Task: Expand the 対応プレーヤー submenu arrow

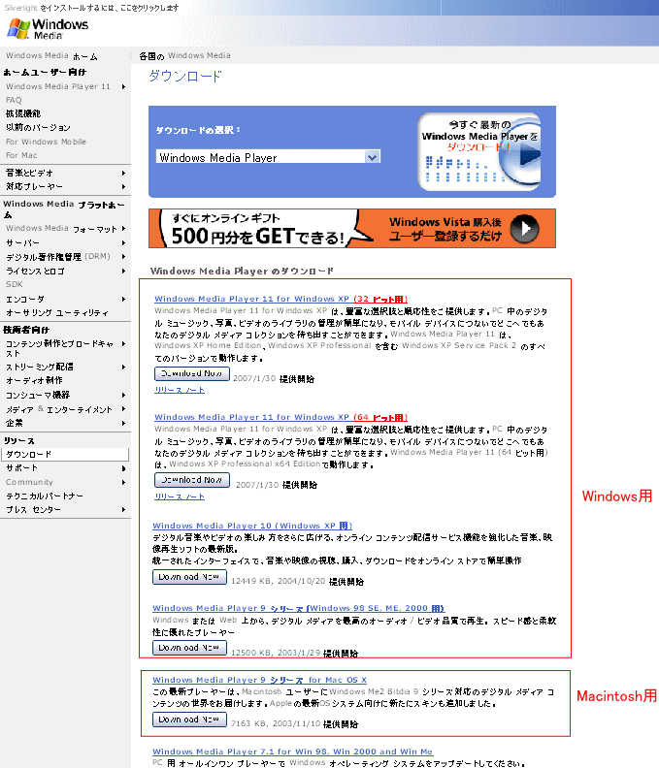Action: point(123,186)
